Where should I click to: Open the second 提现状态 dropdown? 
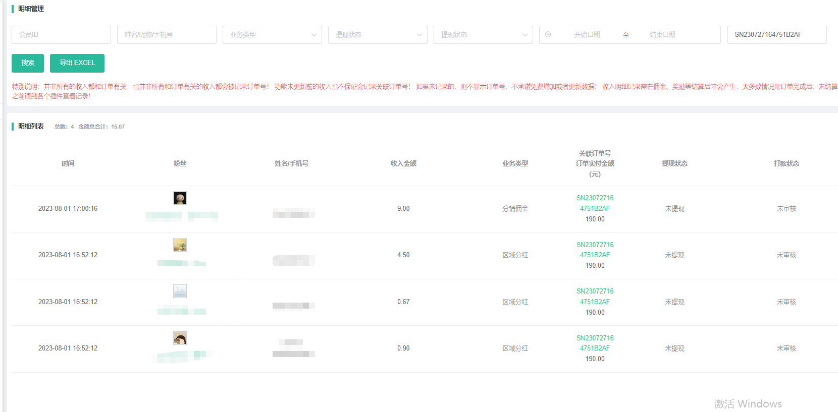(x=483, y=35)
